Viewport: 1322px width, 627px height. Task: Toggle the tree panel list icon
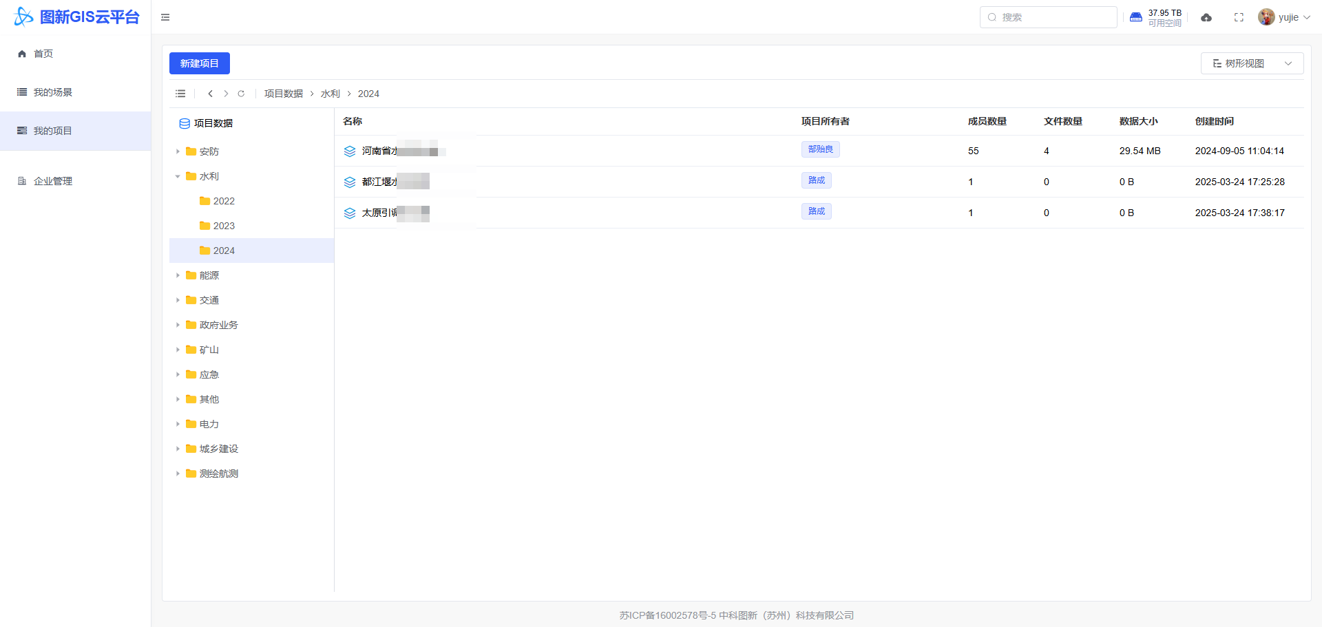tap(180, 94)
